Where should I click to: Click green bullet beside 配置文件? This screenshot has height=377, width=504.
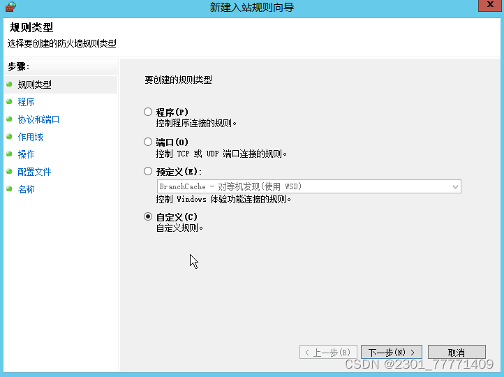point(9,171)
